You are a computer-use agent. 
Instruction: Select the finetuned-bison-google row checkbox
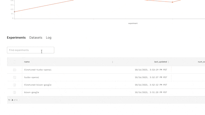point(15,85)
